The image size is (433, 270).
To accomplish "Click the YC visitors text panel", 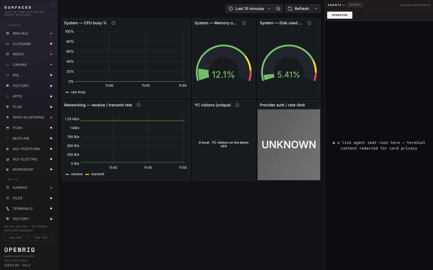I will [x=224, y=144].
